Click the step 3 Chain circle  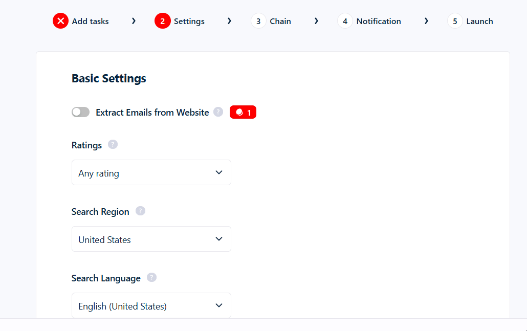[x=258, y=21]
